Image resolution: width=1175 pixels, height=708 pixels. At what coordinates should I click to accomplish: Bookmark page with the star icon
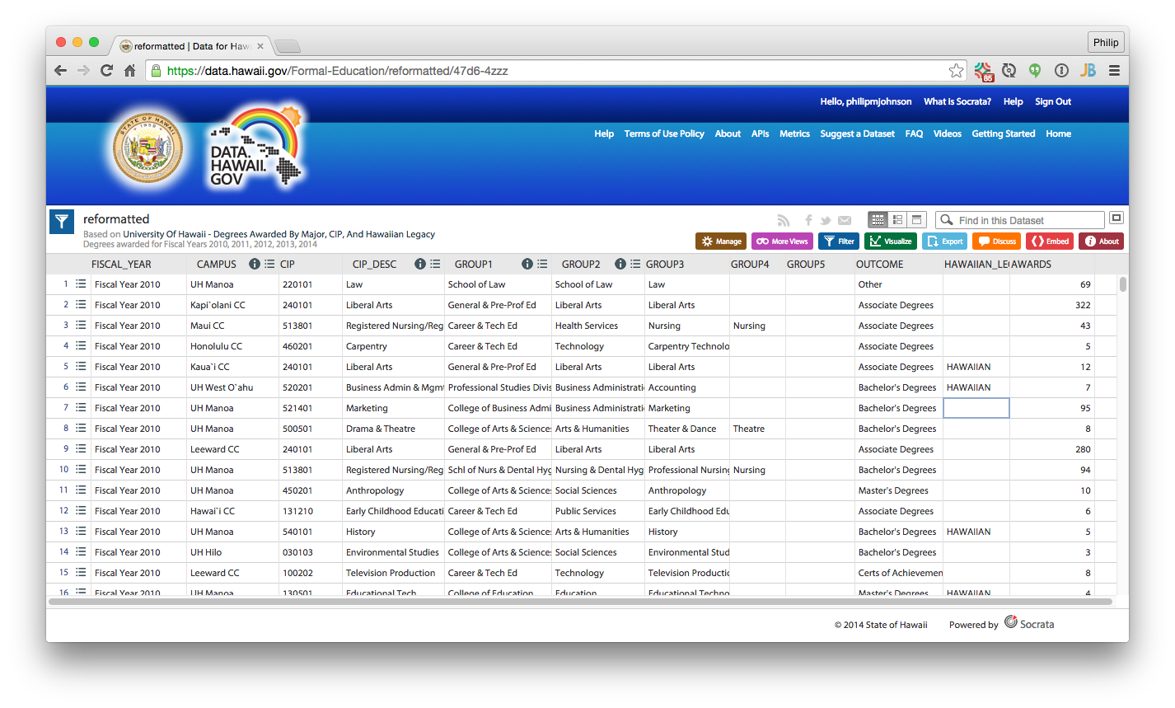coord(956,71)
